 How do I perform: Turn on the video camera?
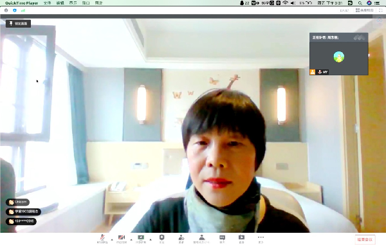[x=122, y=239]
